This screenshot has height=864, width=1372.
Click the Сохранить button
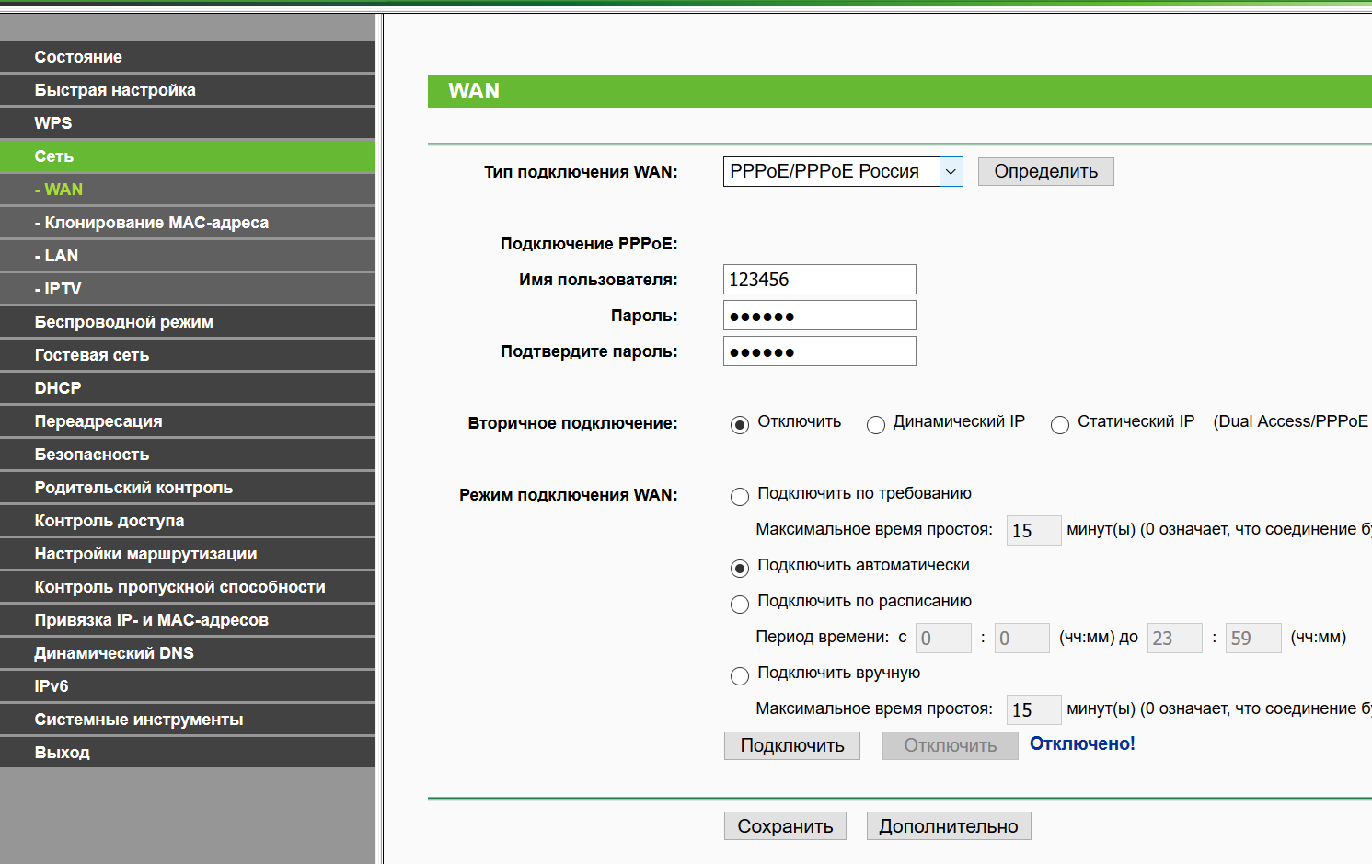(785, 826)
